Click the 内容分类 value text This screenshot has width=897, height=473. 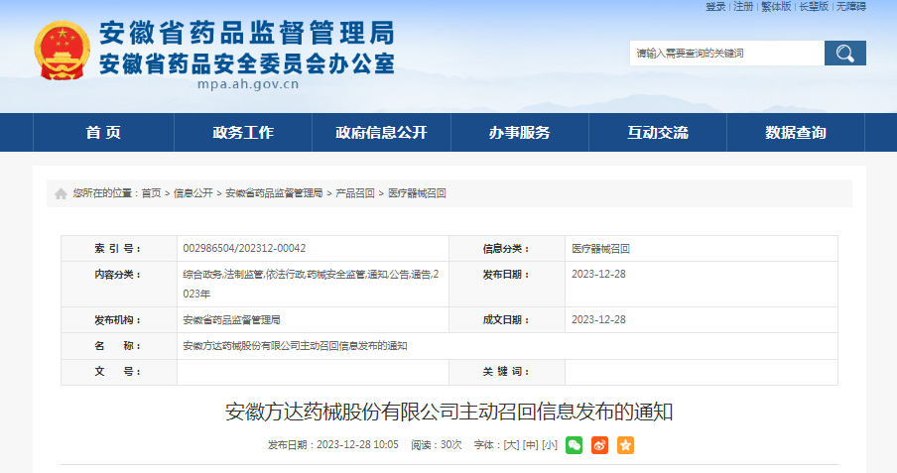pyautogui.click(x=311, y=284)
